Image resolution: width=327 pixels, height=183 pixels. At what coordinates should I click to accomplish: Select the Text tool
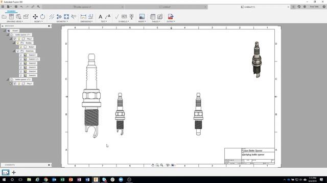click(x=100, y=17)
